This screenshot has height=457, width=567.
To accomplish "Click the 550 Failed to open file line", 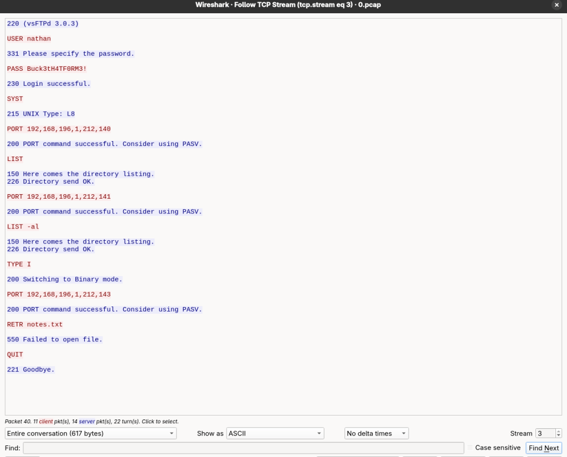I will [x=55, y=339].
